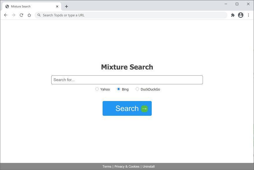Go back using the back arrow
The height and width of the screenshot is (170, 254).
6,15
